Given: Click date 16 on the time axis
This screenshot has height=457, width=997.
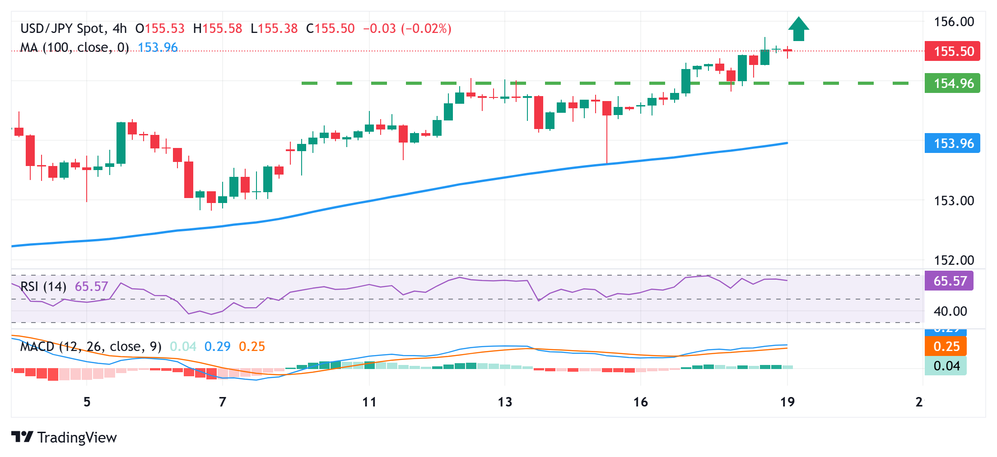Looking at the screenshot, I should pyautogui.click(x=640, y=402).
